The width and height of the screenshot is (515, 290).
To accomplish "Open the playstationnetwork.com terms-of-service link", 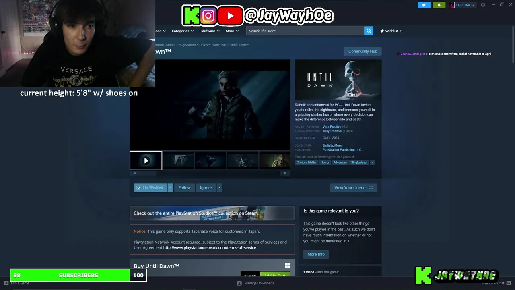I will click(210, 248).
